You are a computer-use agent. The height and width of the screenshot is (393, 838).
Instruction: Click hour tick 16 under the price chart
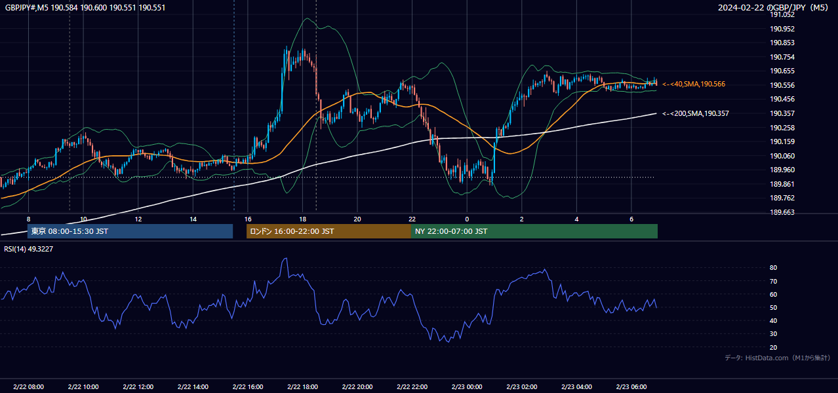coord(248,219)
